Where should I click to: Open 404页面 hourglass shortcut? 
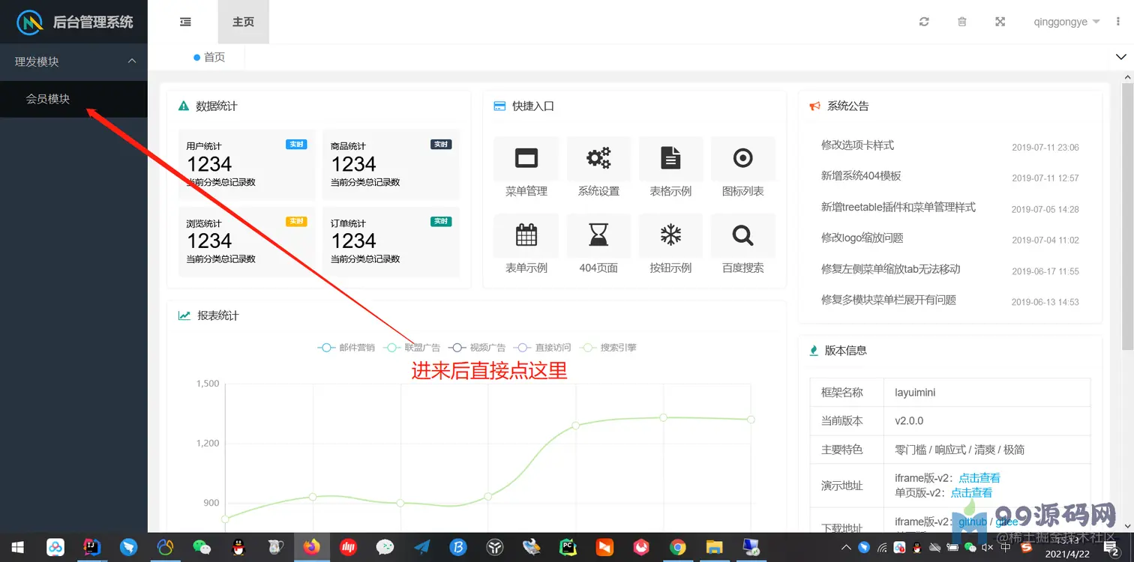598,245
